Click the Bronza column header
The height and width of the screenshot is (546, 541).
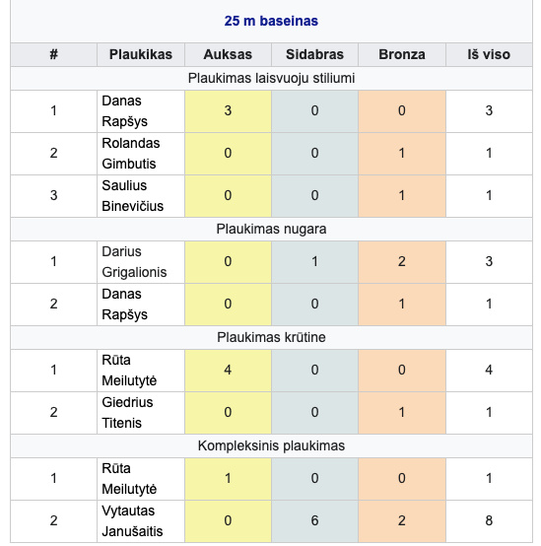pos(402,54)
